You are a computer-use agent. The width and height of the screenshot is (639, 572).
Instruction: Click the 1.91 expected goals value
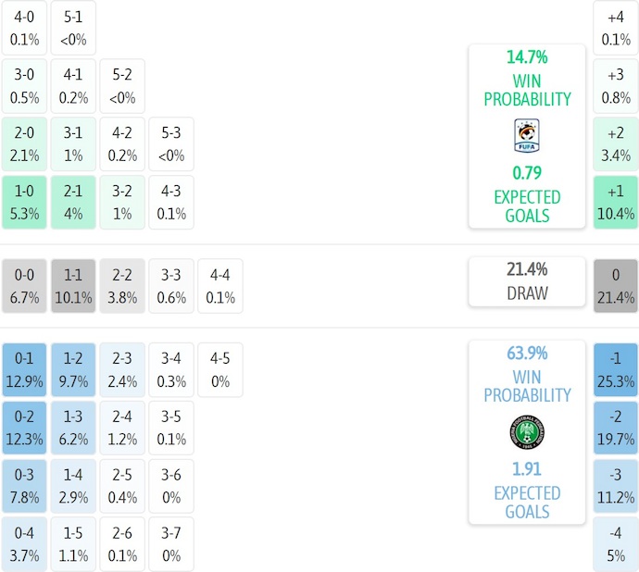(x=526, y=468)
